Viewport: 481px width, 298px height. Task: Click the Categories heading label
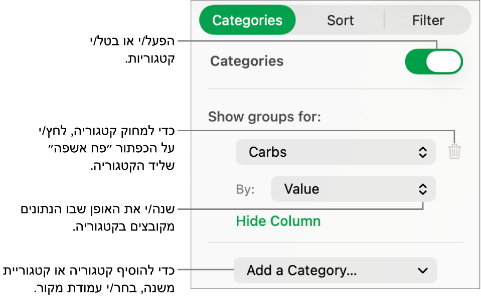tap(247, 62)
